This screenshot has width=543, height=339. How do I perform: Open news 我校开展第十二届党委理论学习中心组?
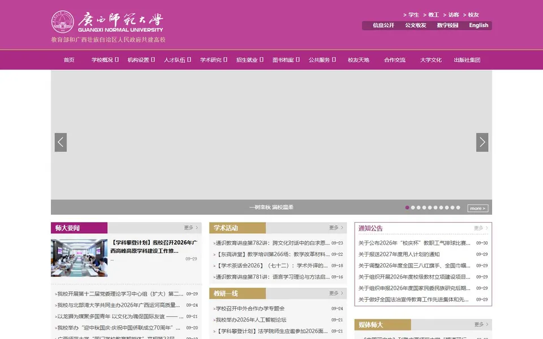(120, 294)
